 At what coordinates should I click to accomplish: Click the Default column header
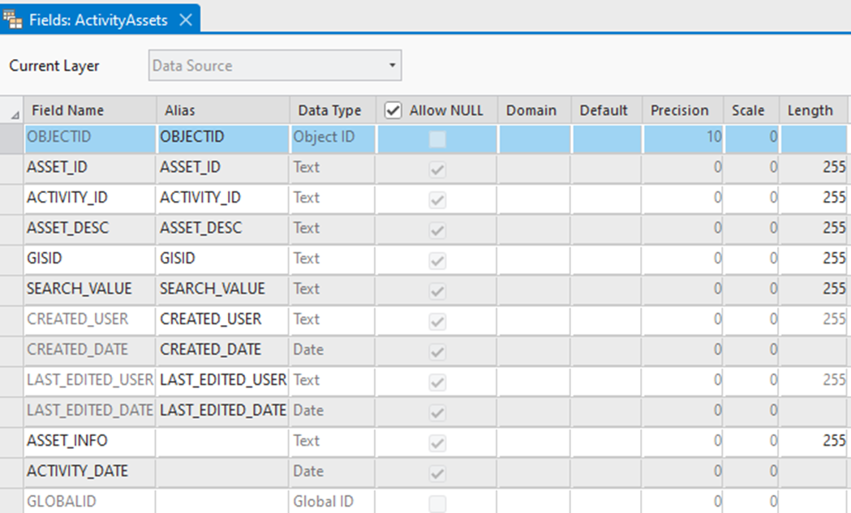pyautogui.click(x=607, y=111)
